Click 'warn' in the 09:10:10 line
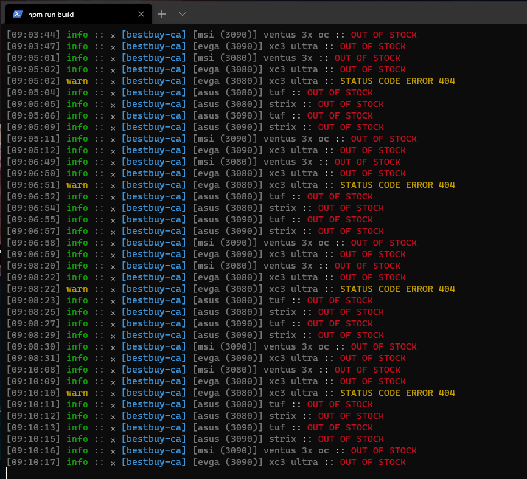This screenshot has height=479, width=527. (77, 393)
